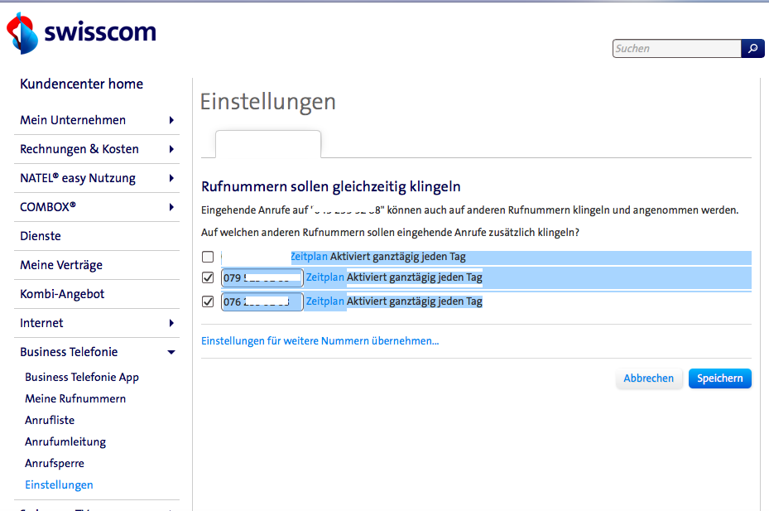Viewport: 769px width, 511px height.
Task: Uncheck the 076 number checkbox
Action: 208,301
